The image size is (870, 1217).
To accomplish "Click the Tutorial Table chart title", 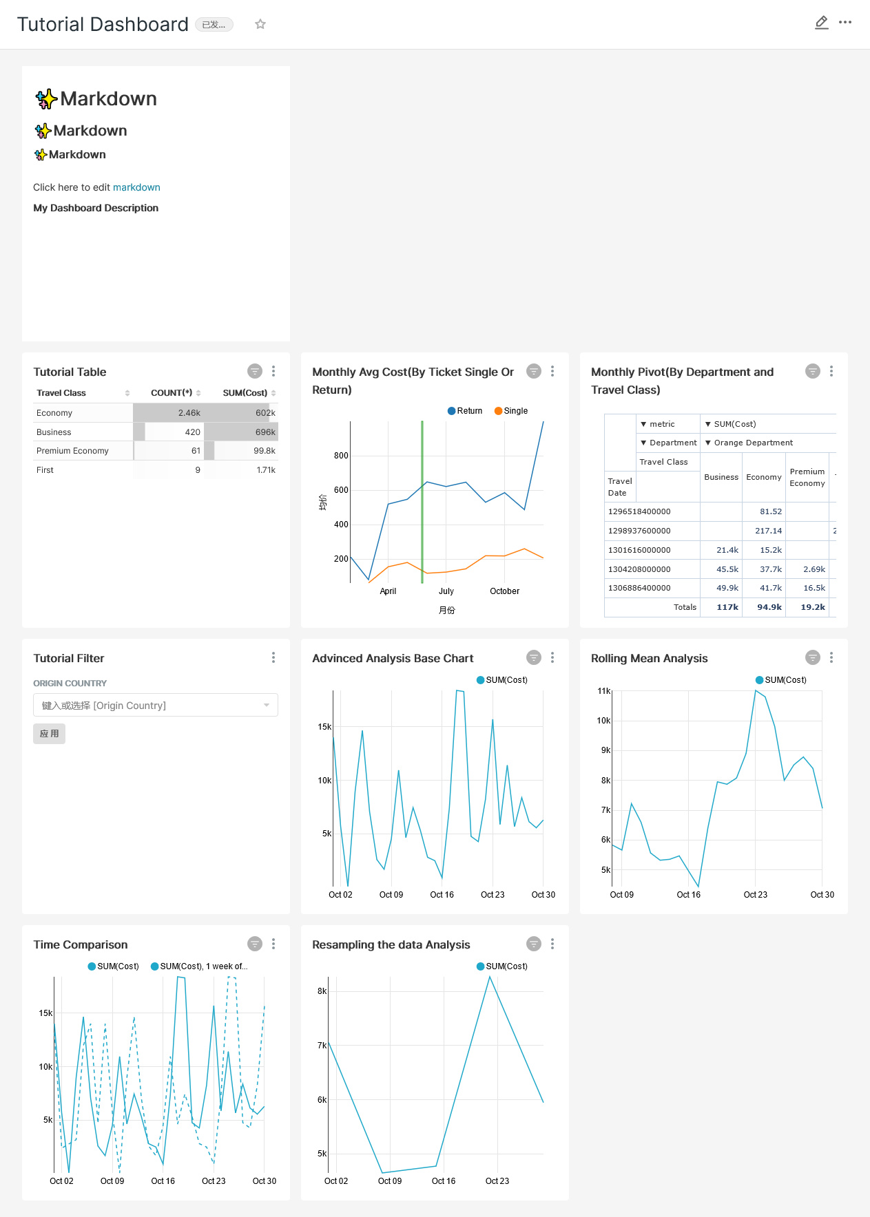I will [70, 372].
